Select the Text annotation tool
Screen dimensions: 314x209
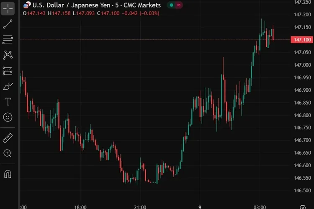coord(8,102)
